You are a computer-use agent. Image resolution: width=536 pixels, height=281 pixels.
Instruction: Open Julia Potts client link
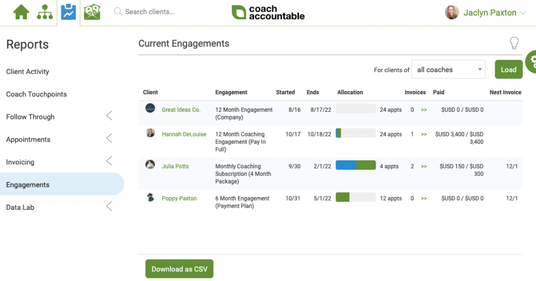coord(175,166)
